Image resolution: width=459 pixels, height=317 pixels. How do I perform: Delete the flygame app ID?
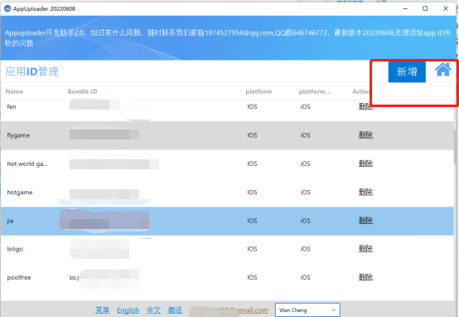click(365, 135)
